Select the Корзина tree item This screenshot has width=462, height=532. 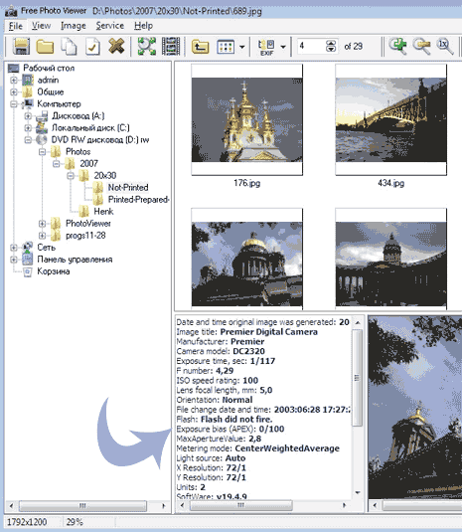(x=54, y=271)
